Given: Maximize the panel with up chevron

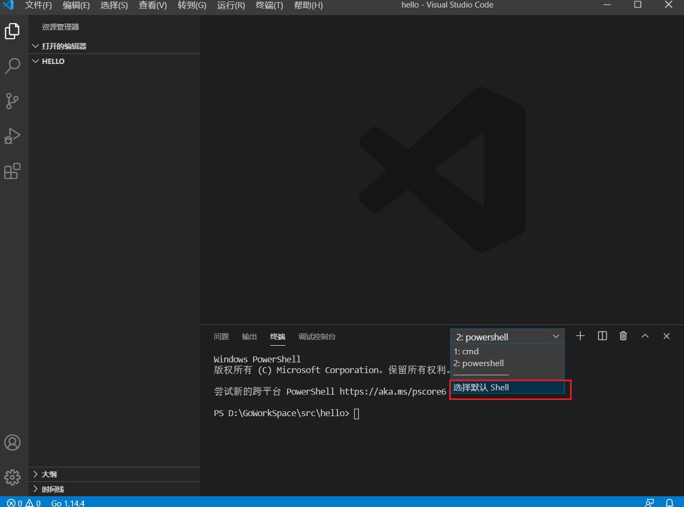Looking at the screenshot, I should tap(645, 336).
